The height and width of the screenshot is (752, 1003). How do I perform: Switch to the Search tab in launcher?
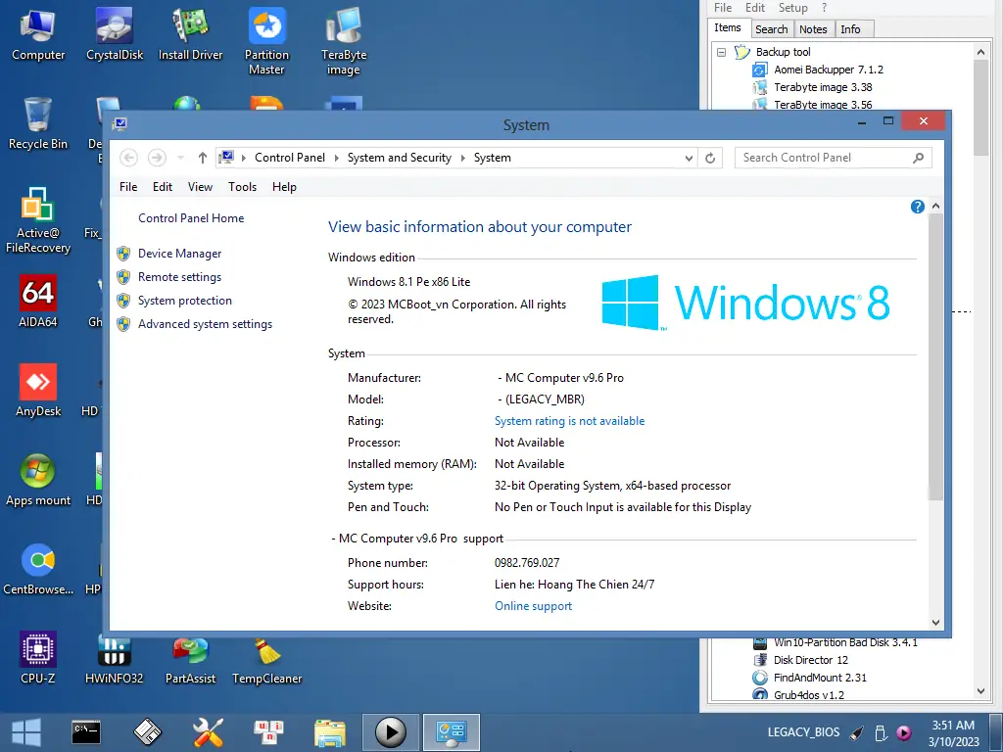pyautogui.click(x=772, y=29)
